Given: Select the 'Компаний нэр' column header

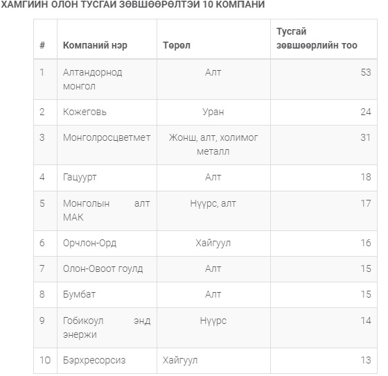Looking at the screenshot, I should click(x=107, y=39).
